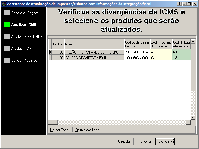This screenshot has width=199, height=149.
Task: Select the BALÕES GRANFESTA-50UN product row
Action: pos(94,58)
